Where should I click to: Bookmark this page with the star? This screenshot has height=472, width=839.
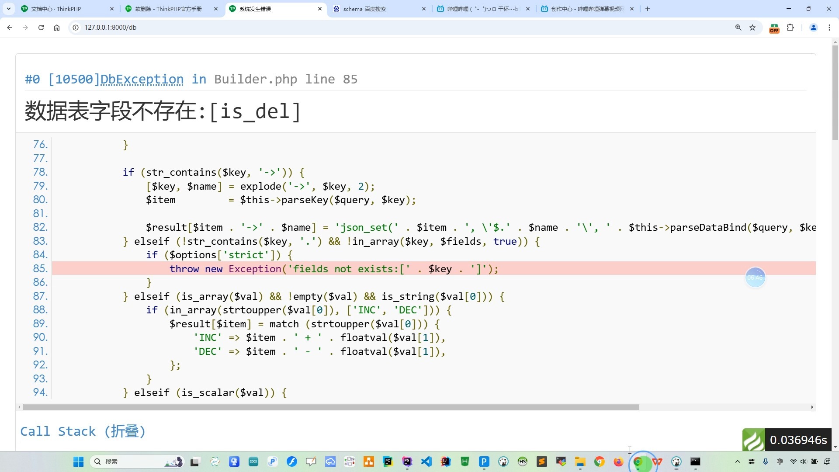[752, 28]
